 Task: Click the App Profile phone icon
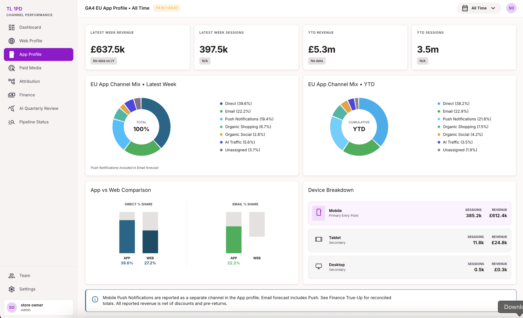pyautogui.click(x=12, y=54)
